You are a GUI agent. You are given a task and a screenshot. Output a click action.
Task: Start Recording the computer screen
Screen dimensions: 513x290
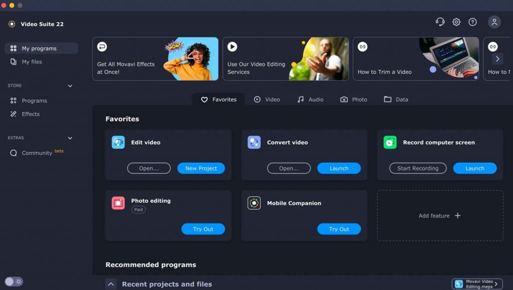coord(418,168)
